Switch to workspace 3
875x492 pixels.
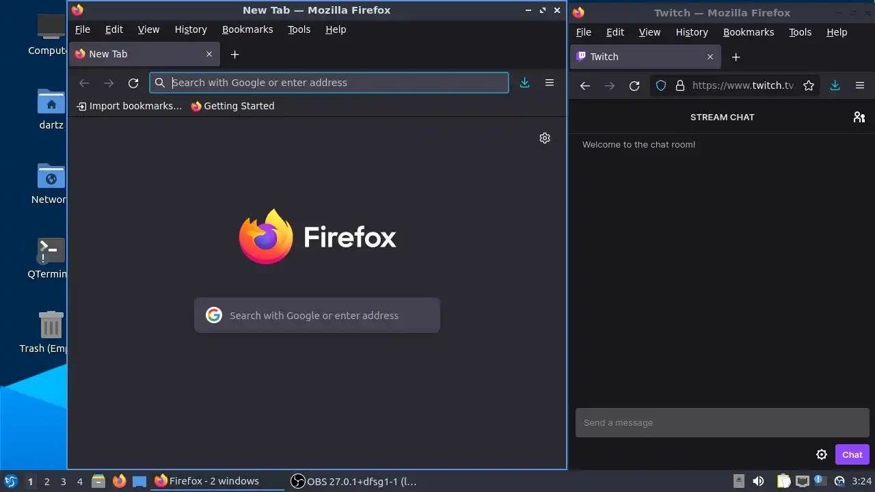point(63,481)
